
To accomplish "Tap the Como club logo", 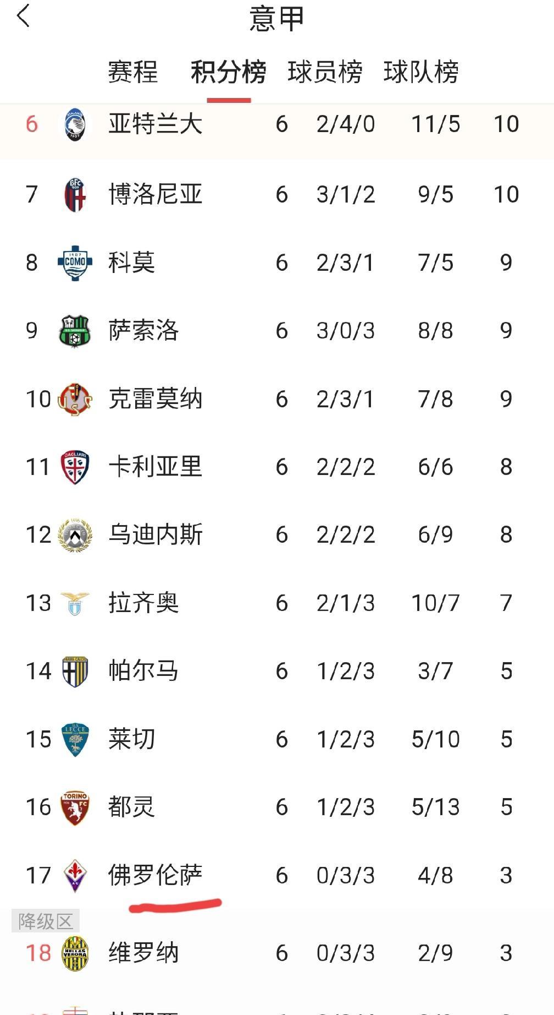I will [x=75, y=263].
